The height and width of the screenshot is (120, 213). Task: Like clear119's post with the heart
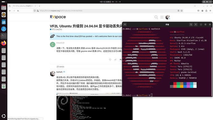point(110,60)
